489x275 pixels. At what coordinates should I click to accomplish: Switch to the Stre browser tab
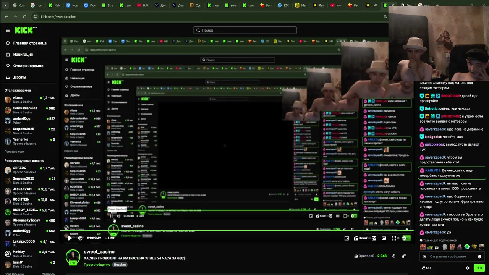(x=108, y=5)
